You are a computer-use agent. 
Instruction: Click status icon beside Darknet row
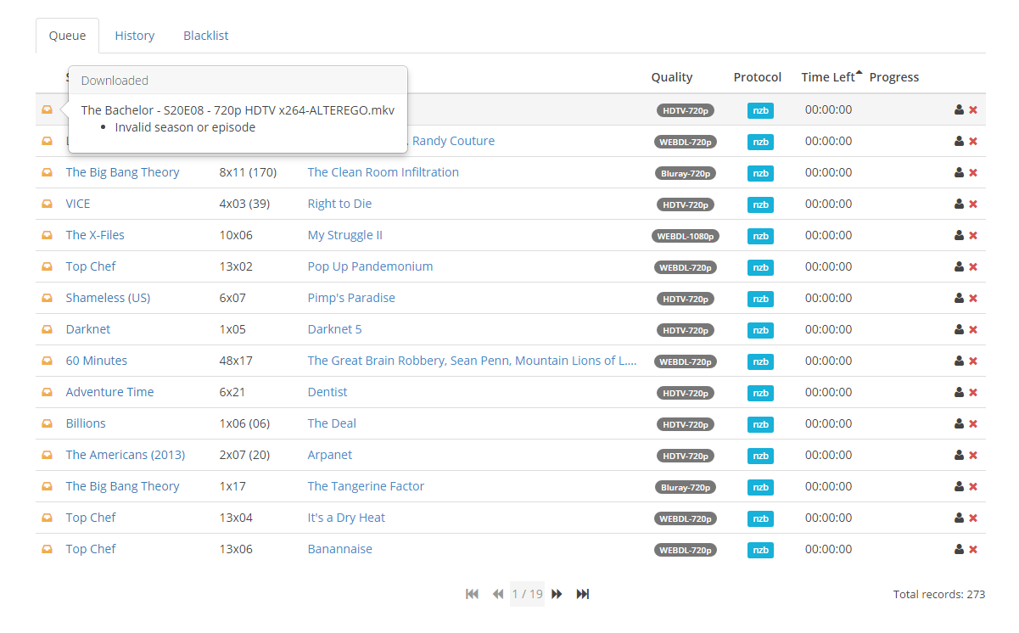pyautogui.click(x=48, y=330)
